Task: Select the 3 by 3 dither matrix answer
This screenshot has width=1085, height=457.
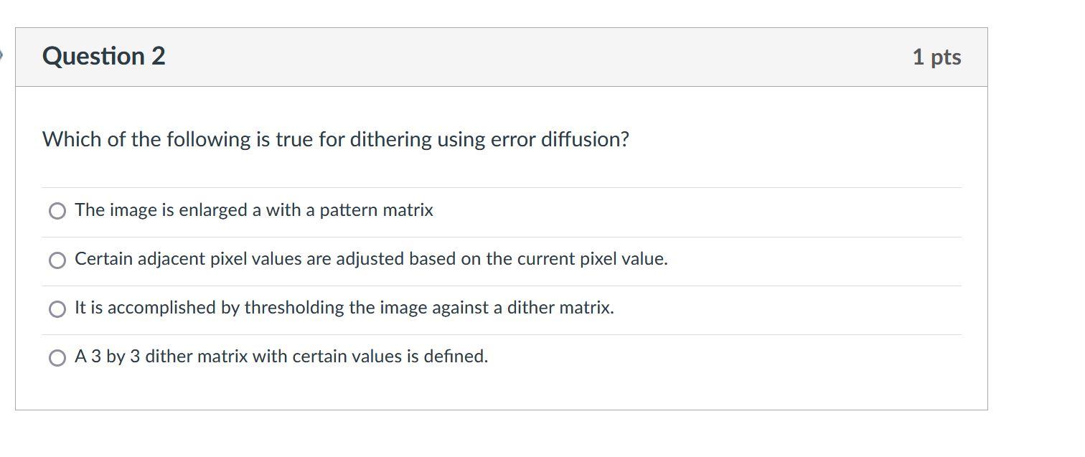Action: point(57,356)
